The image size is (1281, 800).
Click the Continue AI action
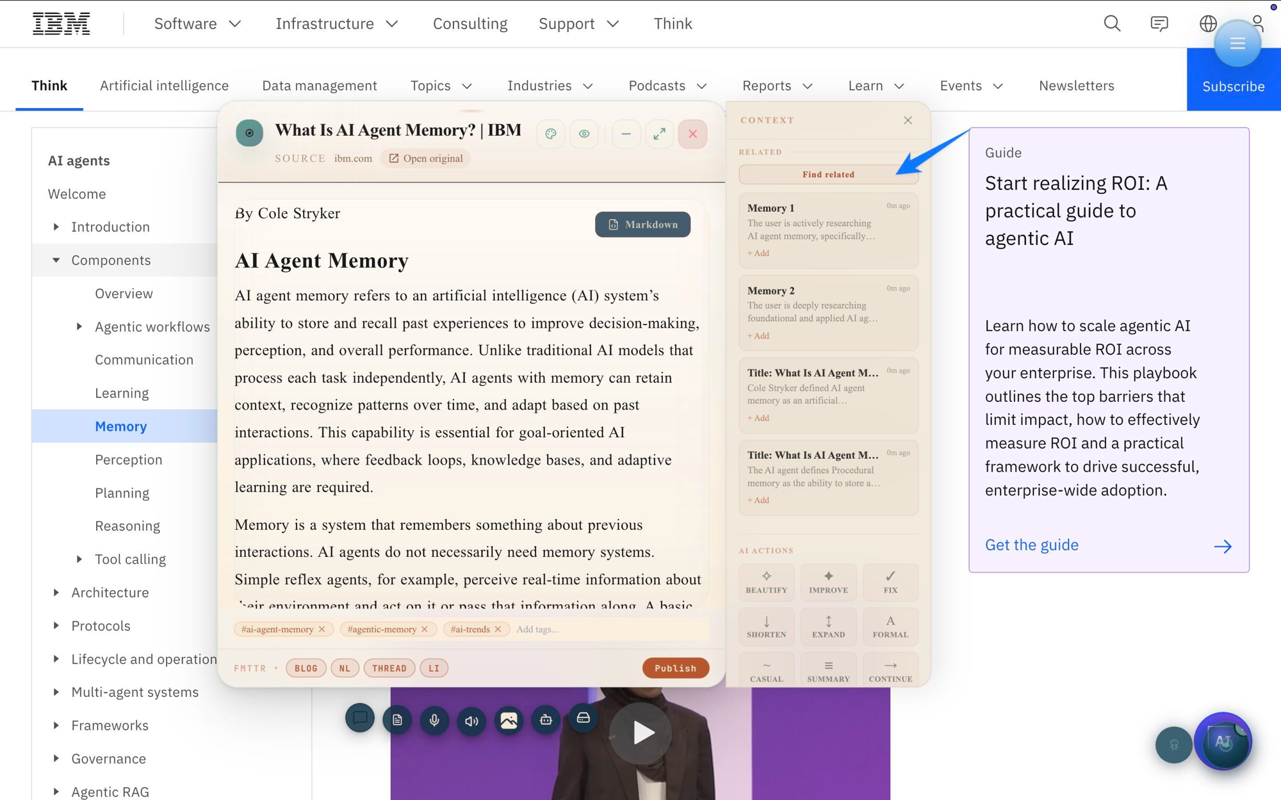click(x=890, y=670)
